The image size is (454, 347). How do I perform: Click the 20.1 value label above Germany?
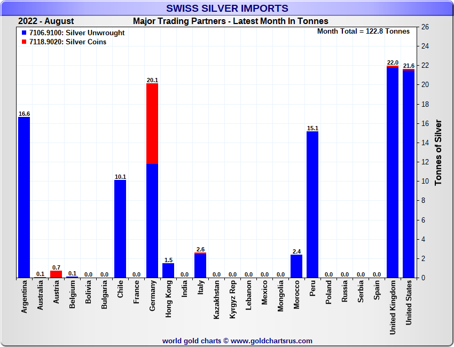[x=152, y=80]
